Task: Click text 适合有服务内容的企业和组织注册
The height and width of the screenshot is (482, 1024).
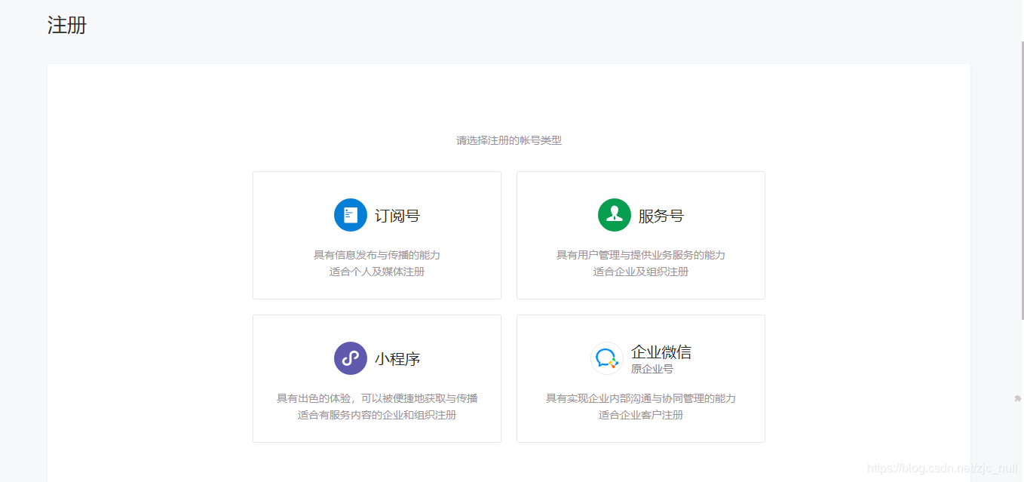Action: tap(377, 415)
